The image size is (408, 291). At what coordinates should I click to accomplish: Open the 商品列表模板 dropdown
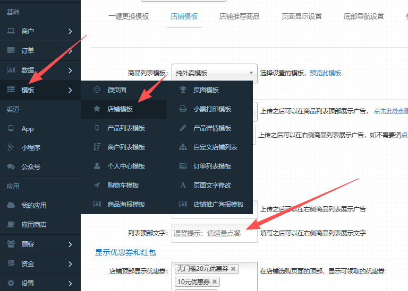tap(214, 73)
